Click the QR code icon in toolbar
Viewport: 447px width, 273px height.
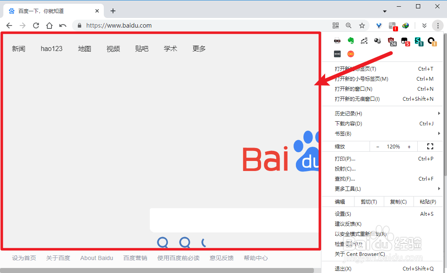[x=336, y=26]
